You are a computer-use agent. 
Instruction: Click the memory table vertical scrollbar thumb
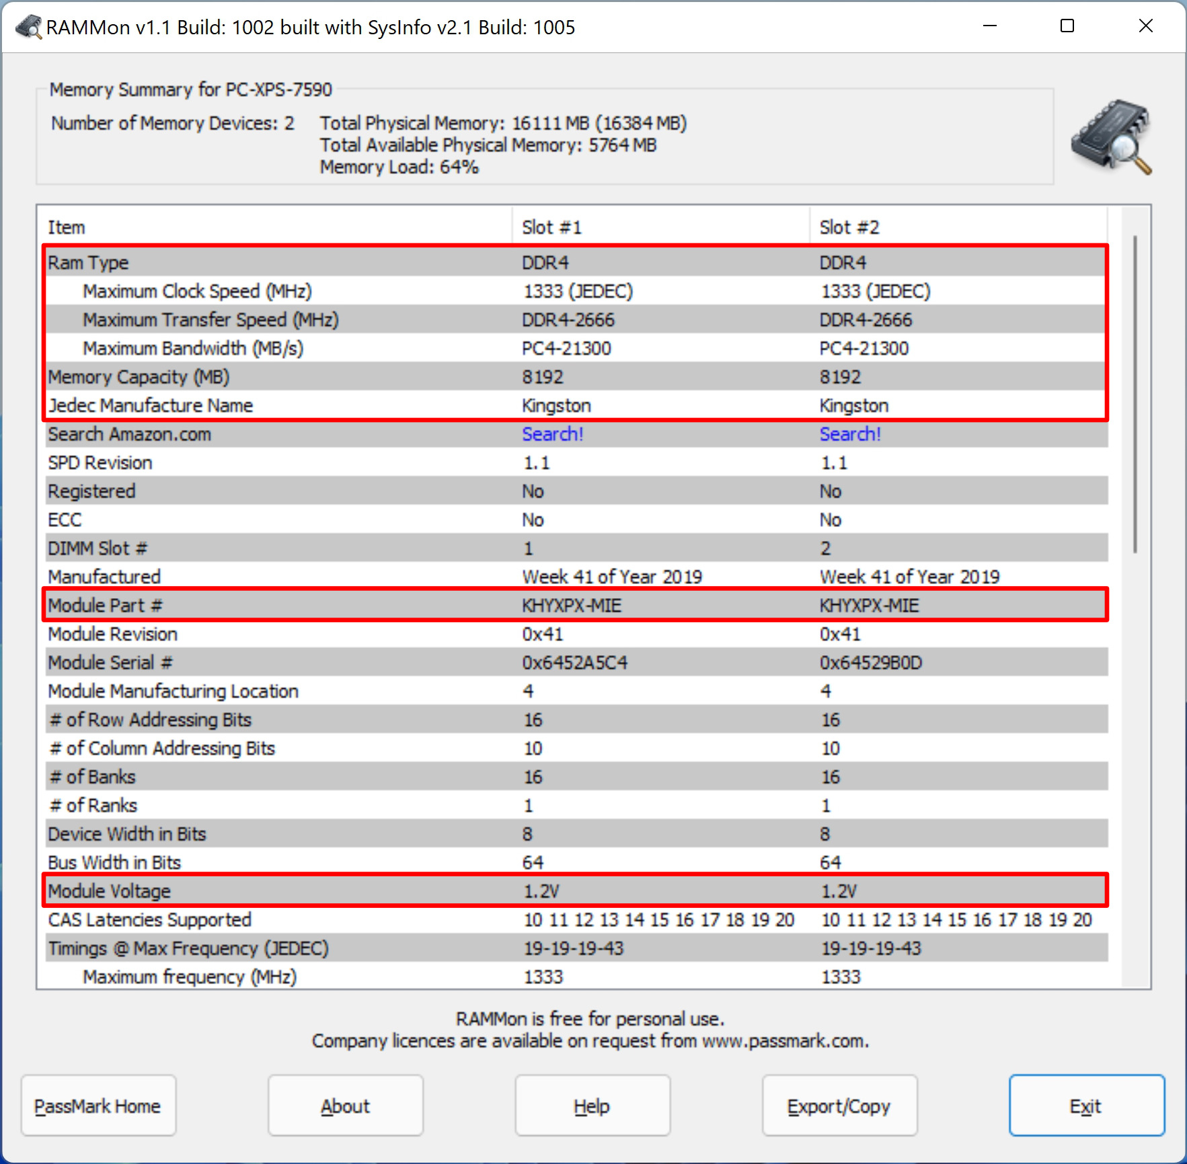(1135, 394)
